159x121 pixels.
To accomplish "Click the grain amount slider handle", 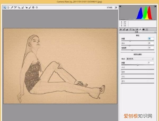I will coord(130,41).
